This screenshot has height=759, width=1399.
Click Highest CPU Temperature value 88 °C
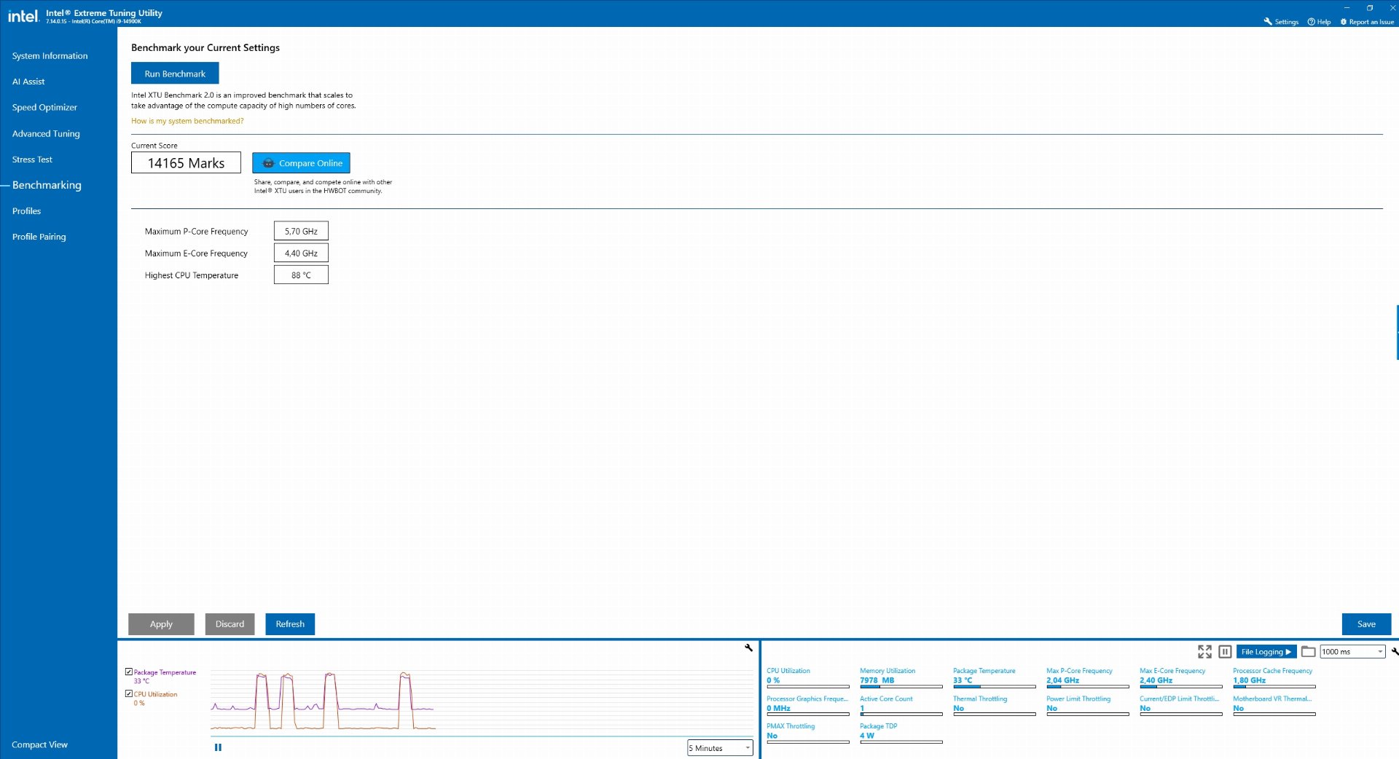[x=301, y=275]
